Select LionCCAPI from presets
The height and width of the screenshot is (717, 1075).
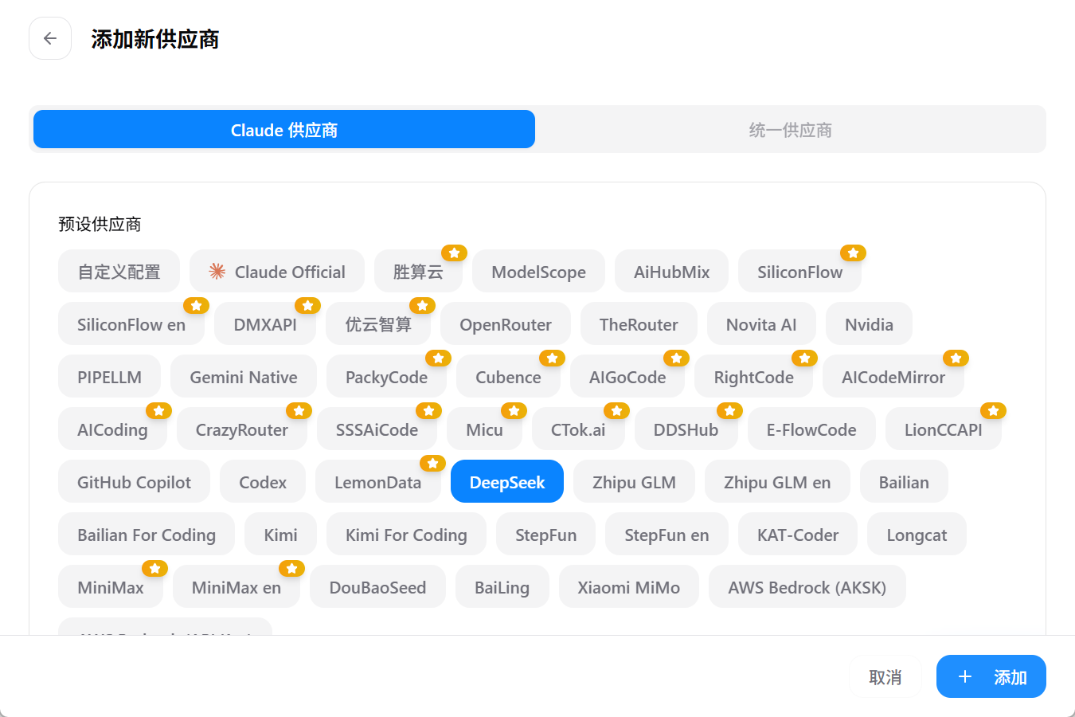(943, 429)
